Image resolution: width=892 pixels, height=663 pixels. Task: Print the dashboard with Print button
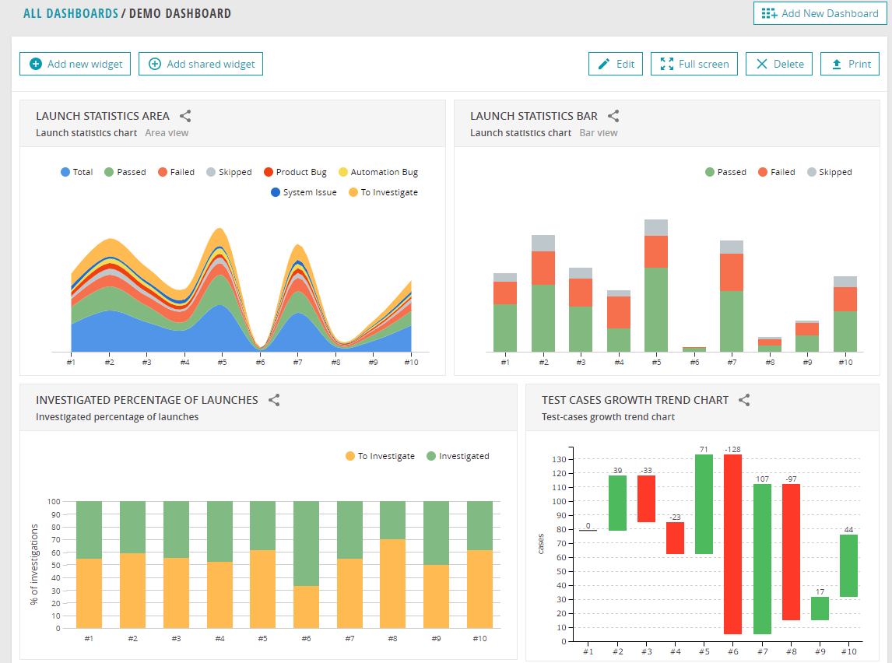pyautogui.click(x=850, y=65)
